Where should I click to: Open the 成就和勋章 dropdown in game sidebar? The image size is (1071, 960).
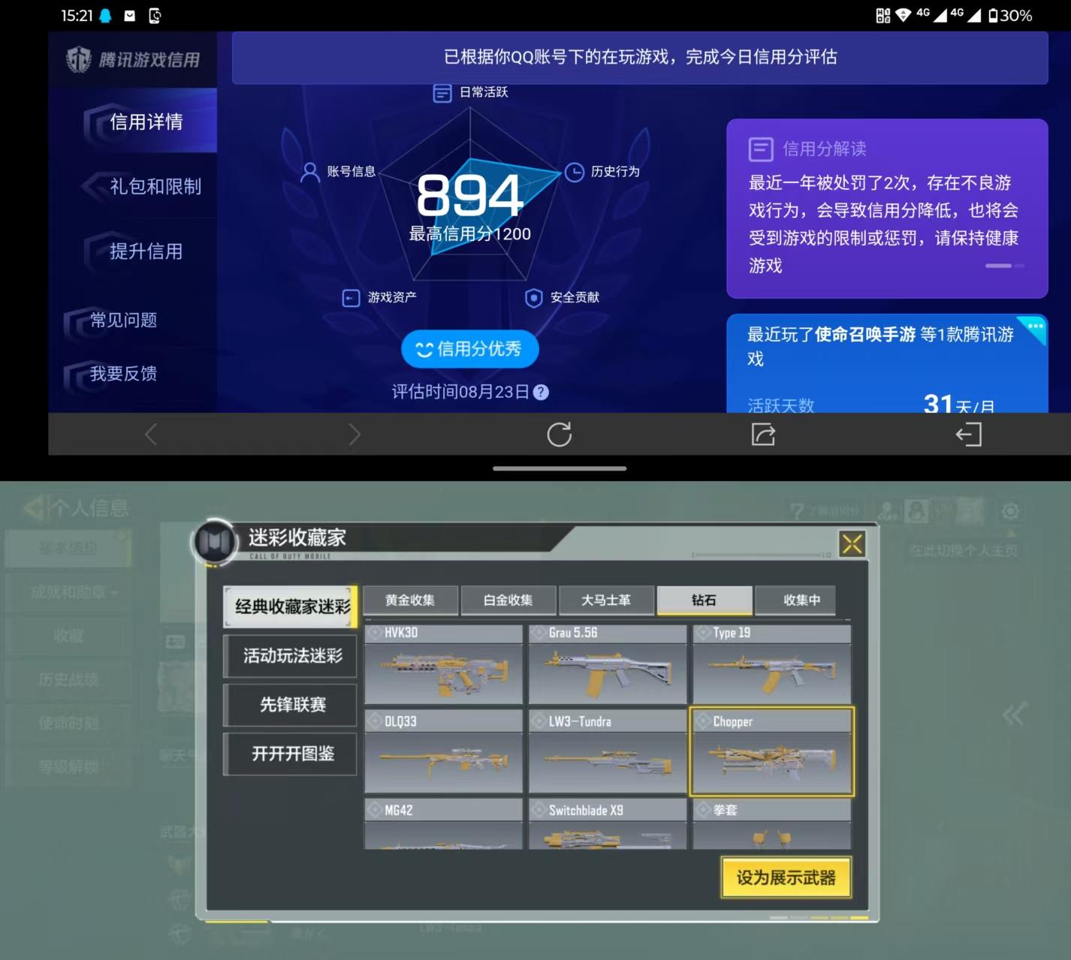(x=74, y=592)
